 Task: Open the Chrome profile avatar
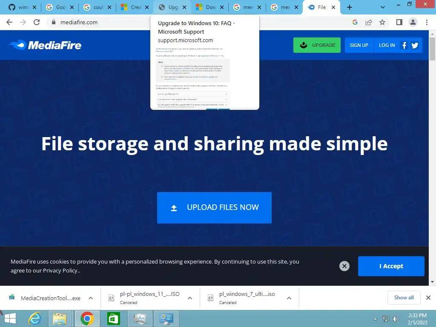pos(413,22)
